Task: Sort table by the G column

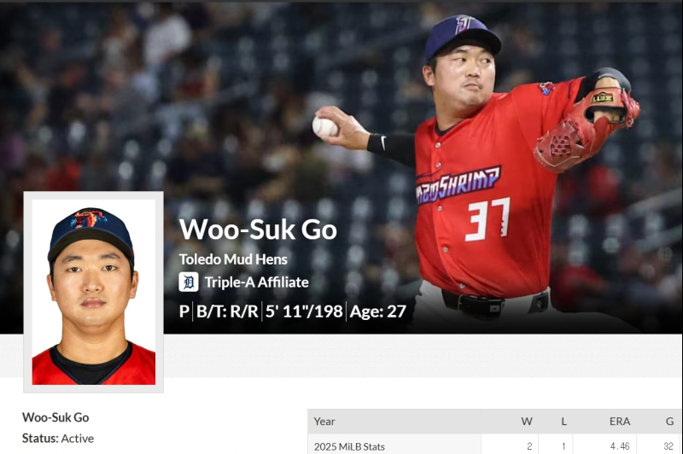Action: click(669, 422)
